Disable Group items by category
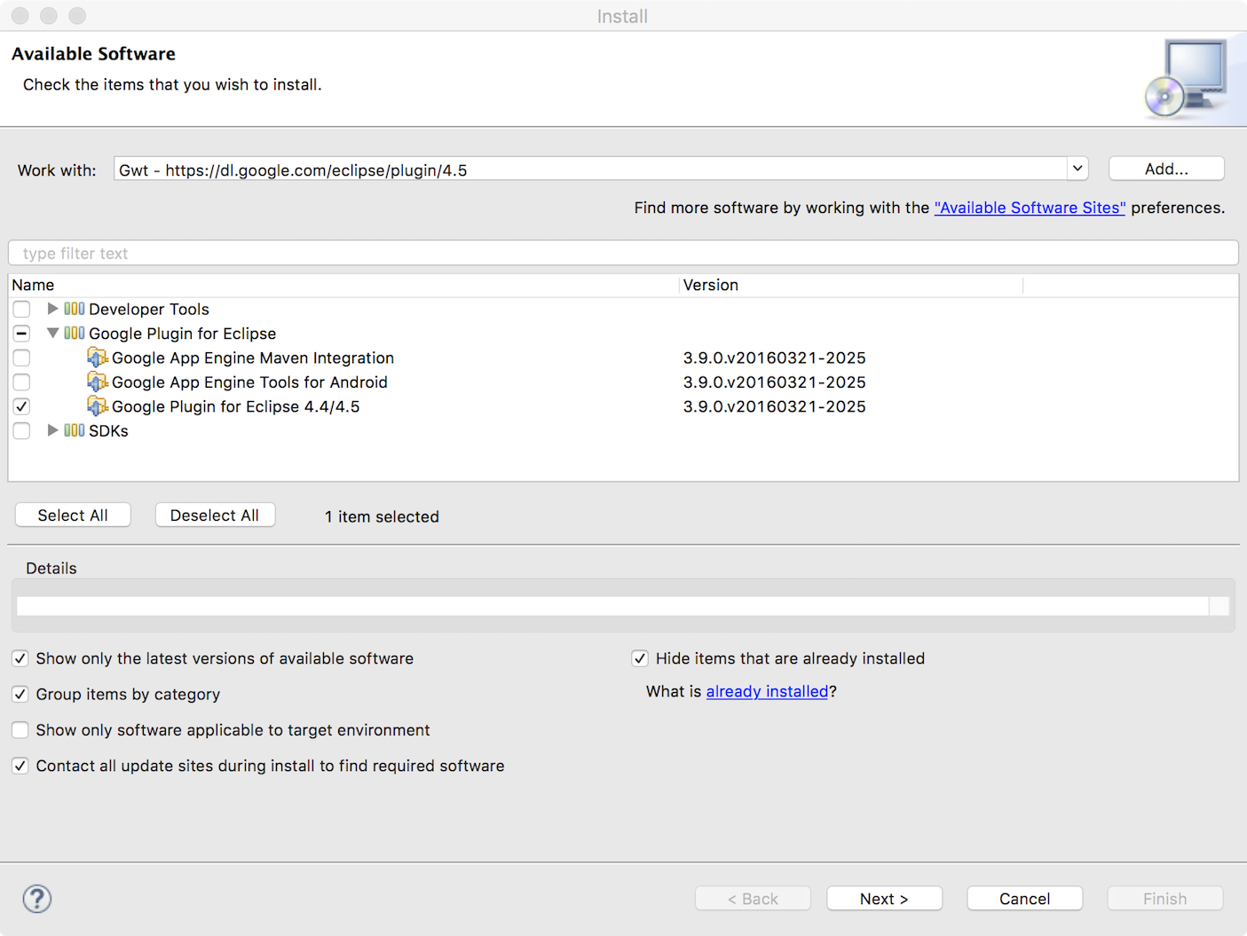 coord(20,694)
